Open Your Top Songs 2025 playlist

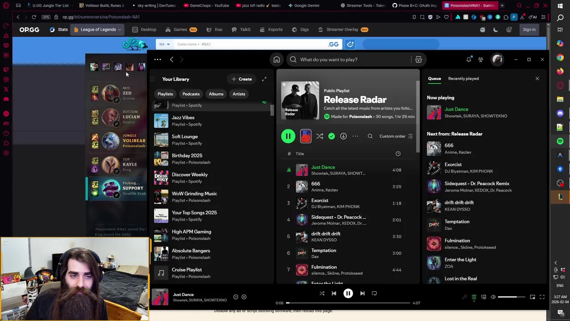(x=212, y=216)
